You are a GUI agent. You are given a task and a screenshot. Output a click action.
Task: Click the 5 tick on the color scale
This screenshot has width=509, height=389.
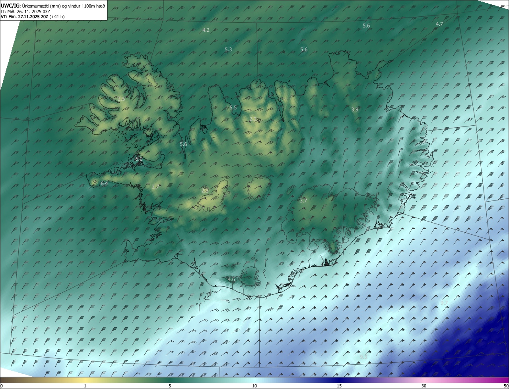170,386
